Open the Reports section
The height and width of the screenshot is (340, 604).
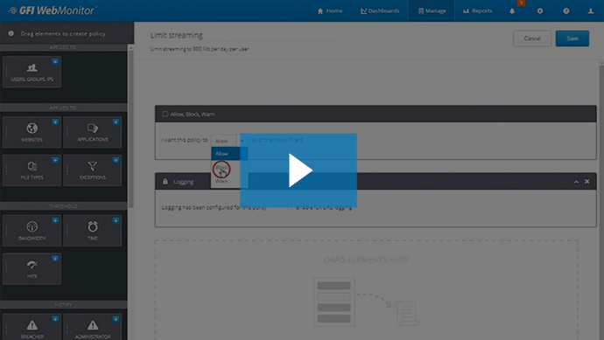pyautogui.click(x=477, y=10)
